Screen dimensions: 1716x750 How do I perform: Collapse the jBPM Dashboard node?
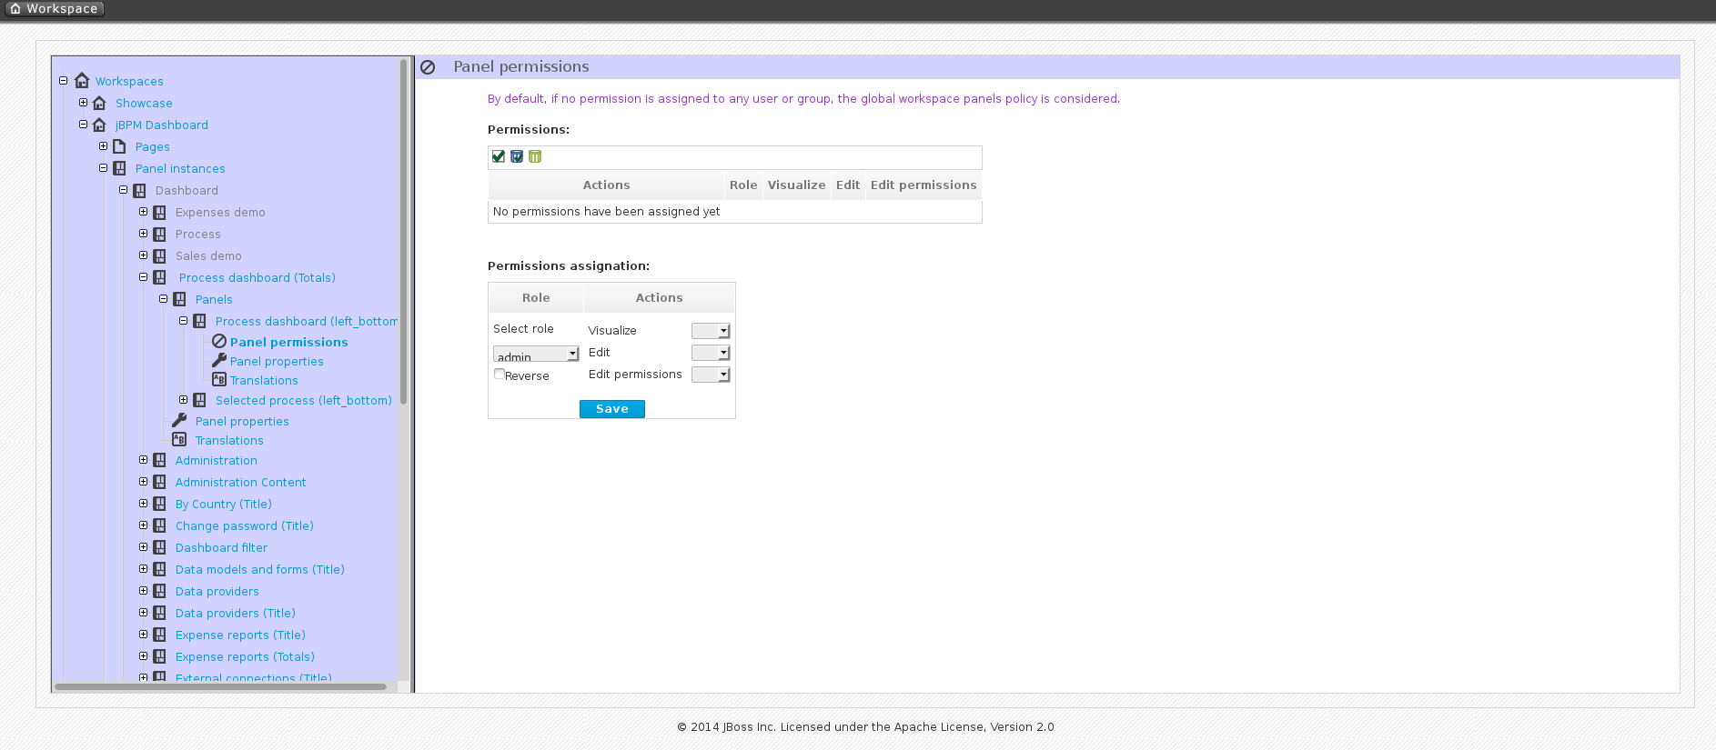pyautogui.click(x=83, y=125)
